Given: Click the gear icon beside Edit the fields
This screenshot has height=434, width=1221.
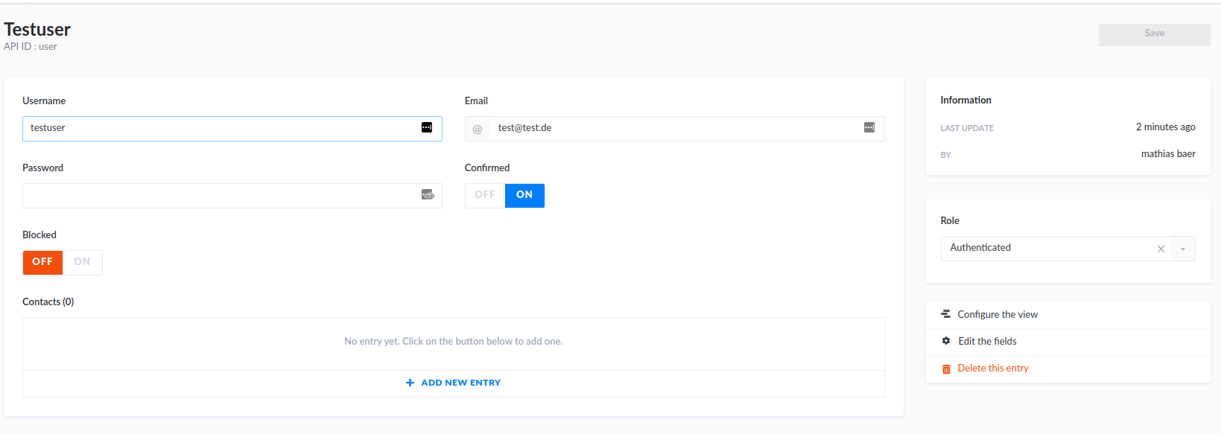Looking at the screenshot, I should pos(945,341).
